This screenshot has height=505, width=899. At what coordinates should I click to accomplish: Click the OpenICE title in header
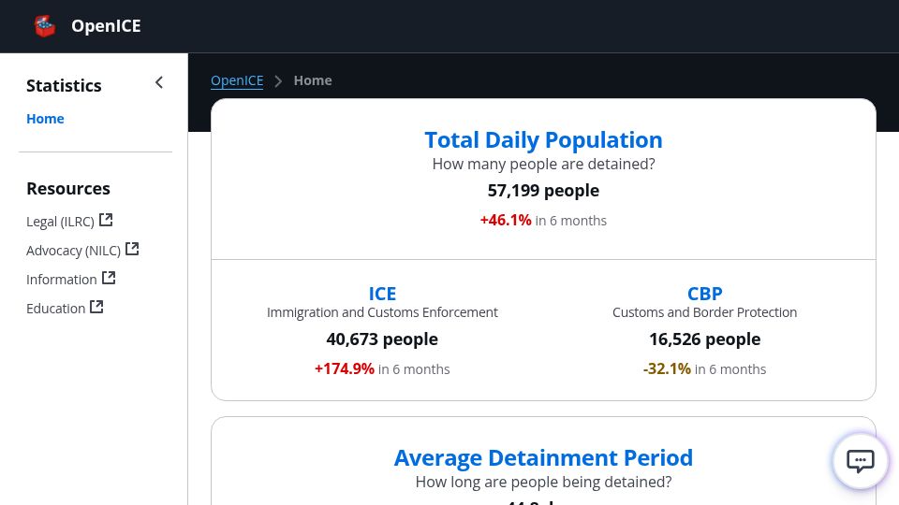(x=106, y=26)
